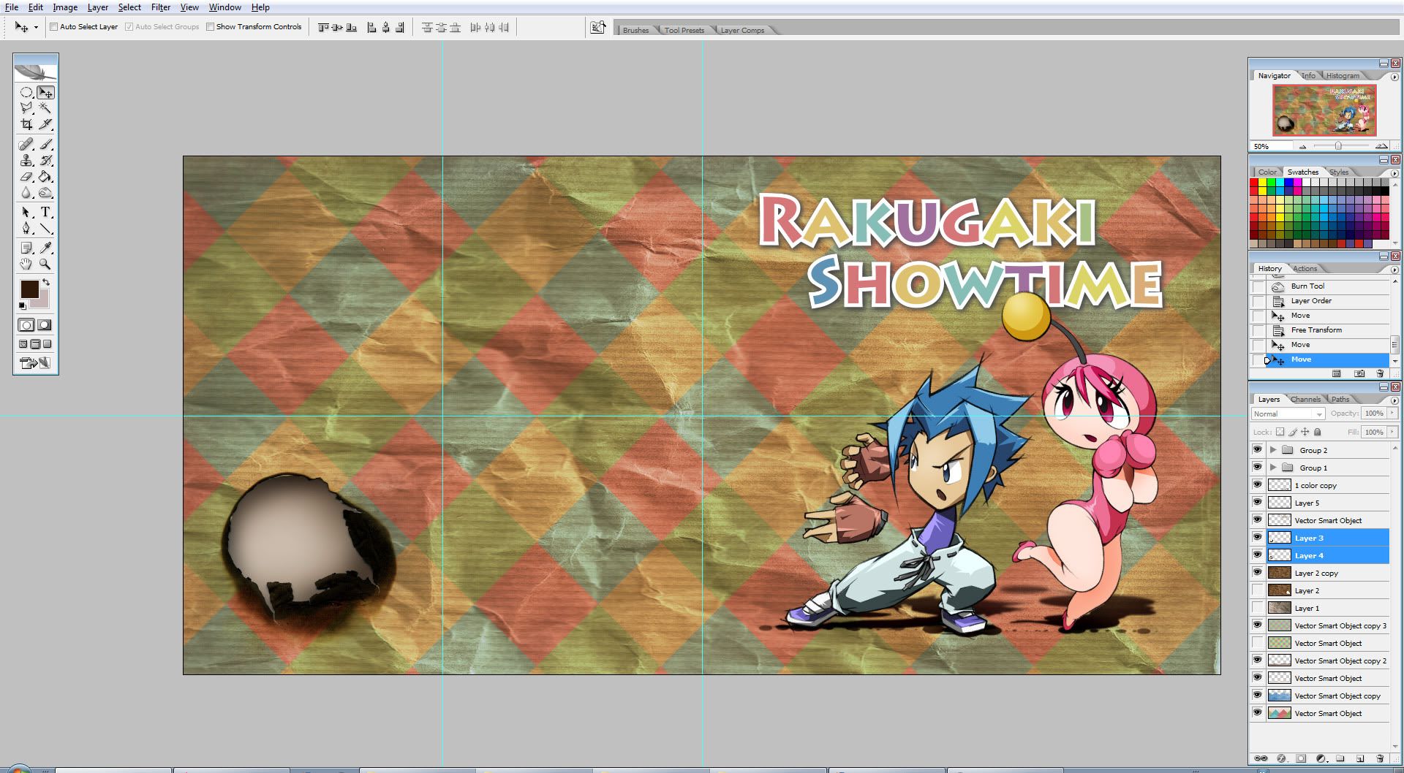The height and width of the screenshot is (773, 1404).
Task: Select the Zoom tool
Action: coord(45,264)
